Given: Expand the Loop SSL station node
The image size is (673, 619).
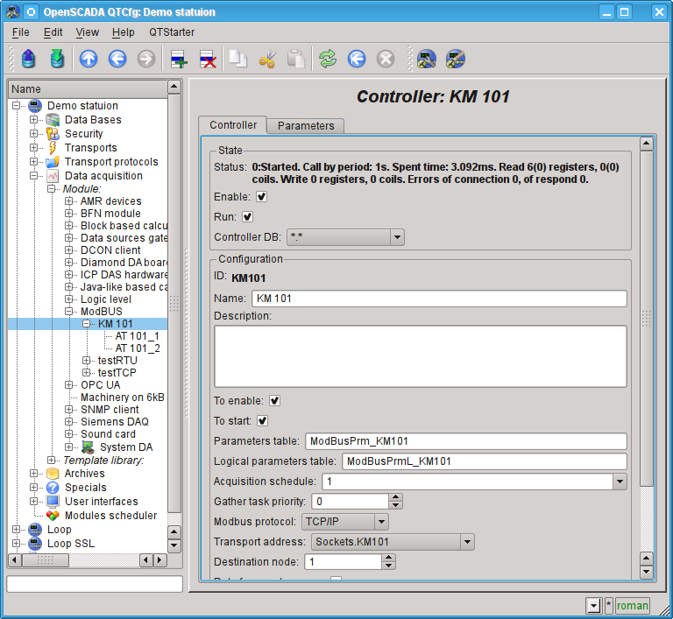Looking at the screenshot, I should (x=17, y=544).
